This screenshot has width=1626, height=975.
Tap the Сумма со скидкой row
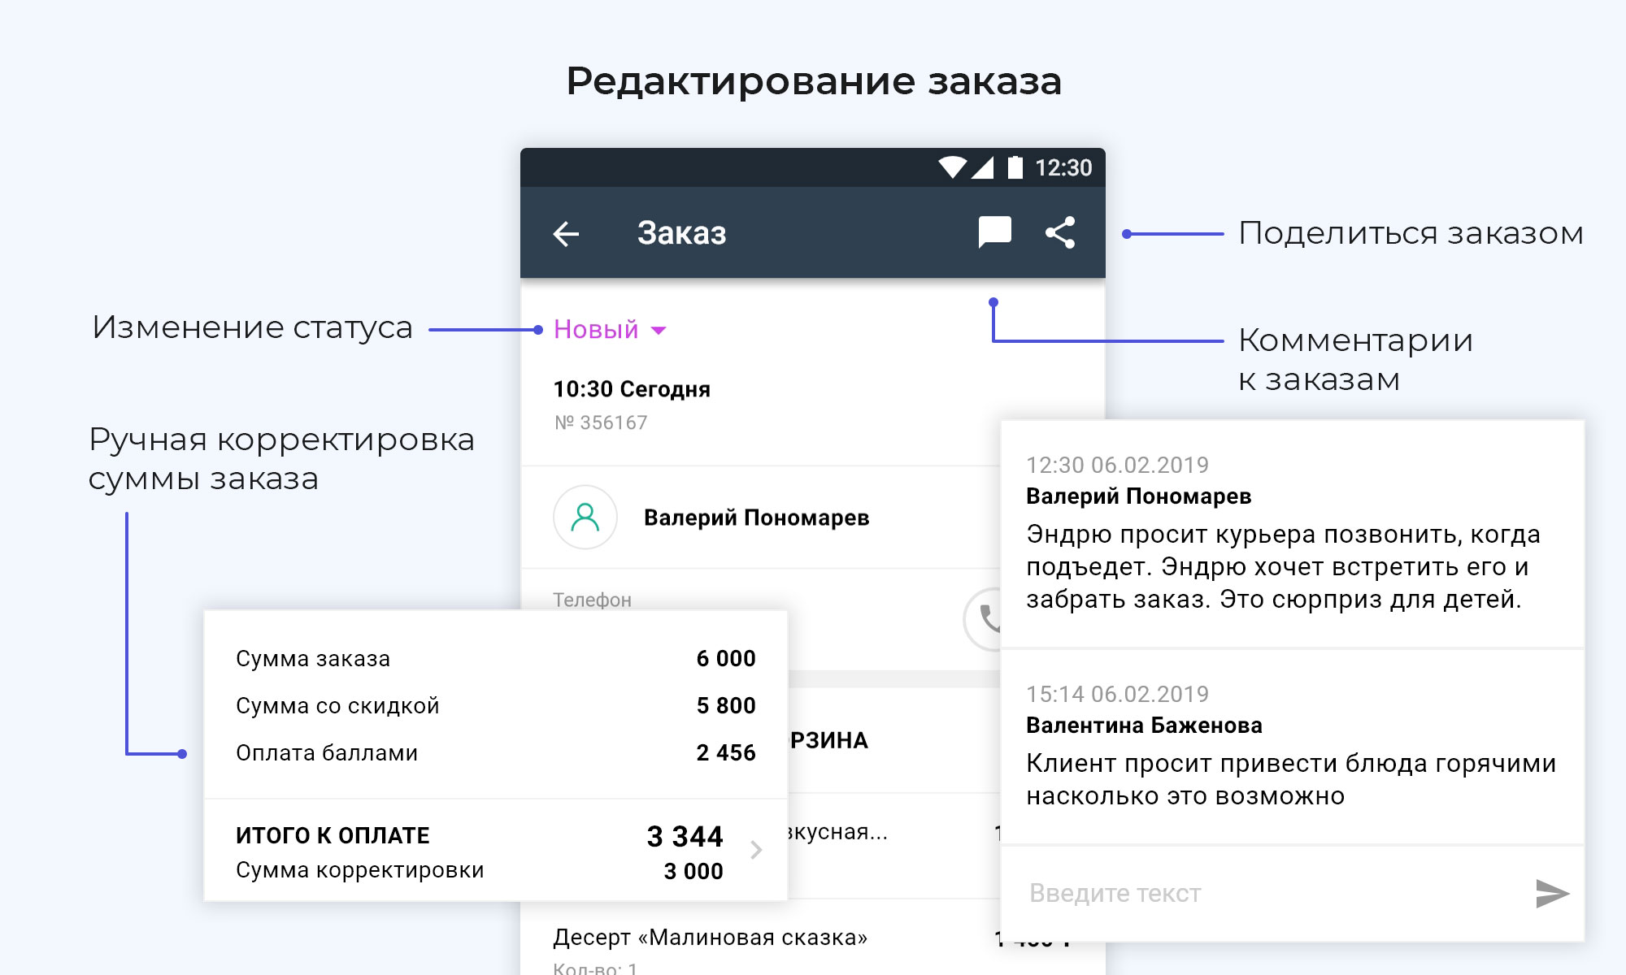495,706
